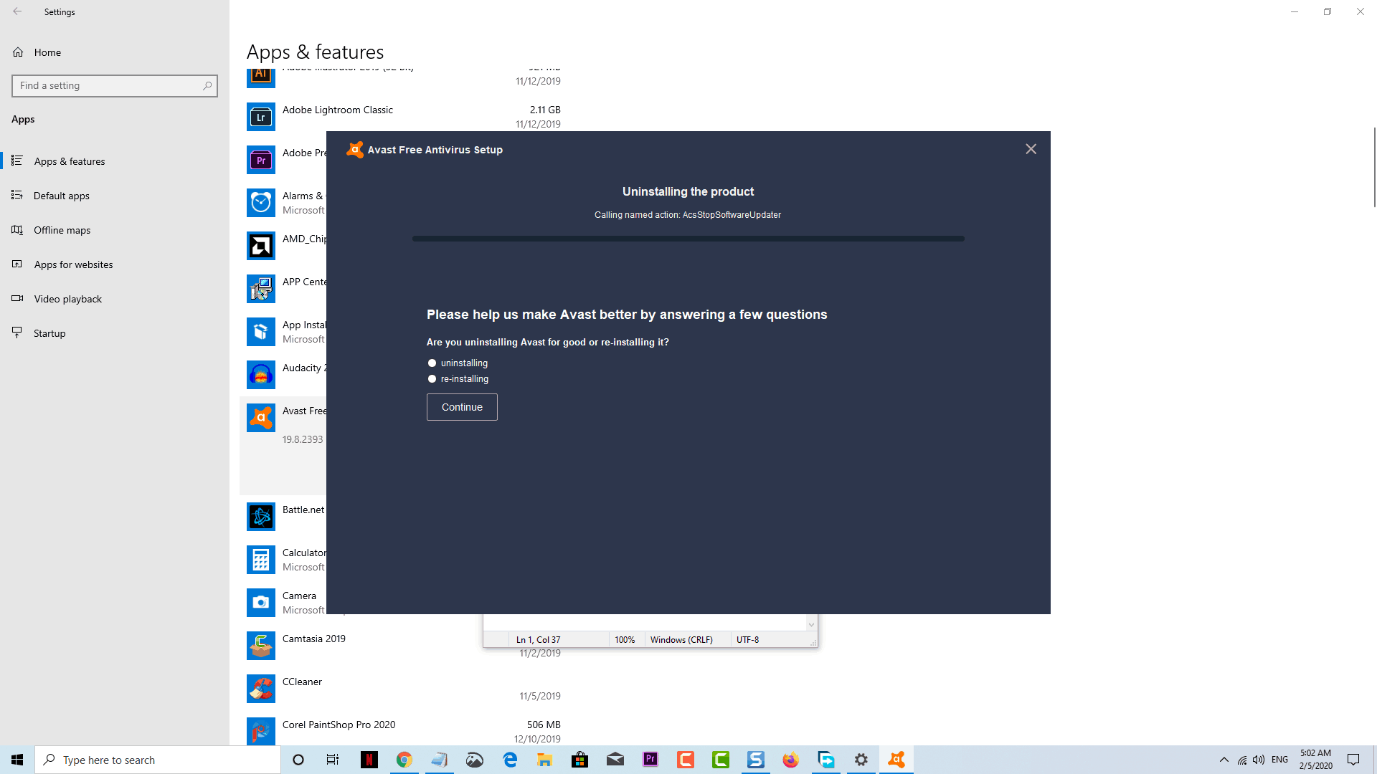Screen dimensions: 1377x774
Task: Open the notification Action Center
Action: (1353, 760)
